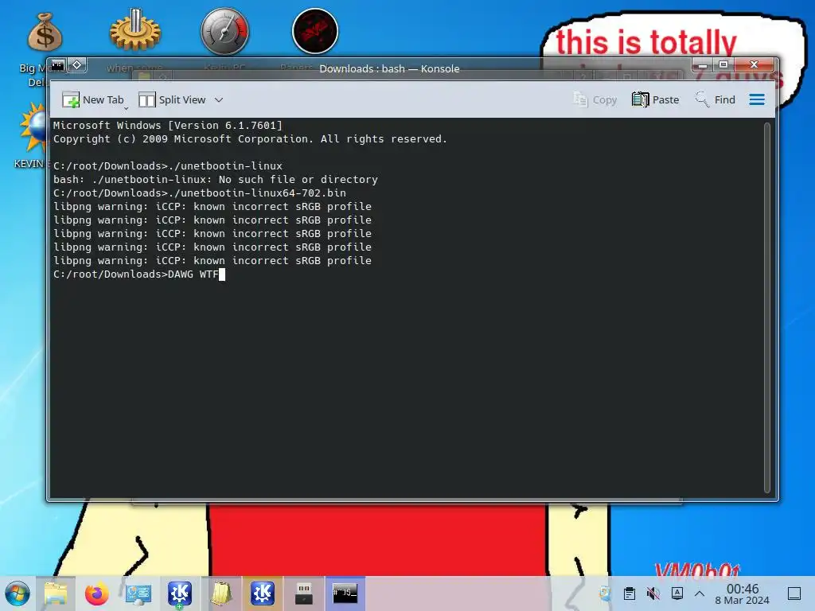Click the Microsoft Windows version text line
The width and height of the screenshot is (815, 611).
tap(167, 125)
